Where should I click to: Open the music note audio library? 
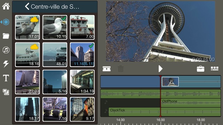coord(6,50)
